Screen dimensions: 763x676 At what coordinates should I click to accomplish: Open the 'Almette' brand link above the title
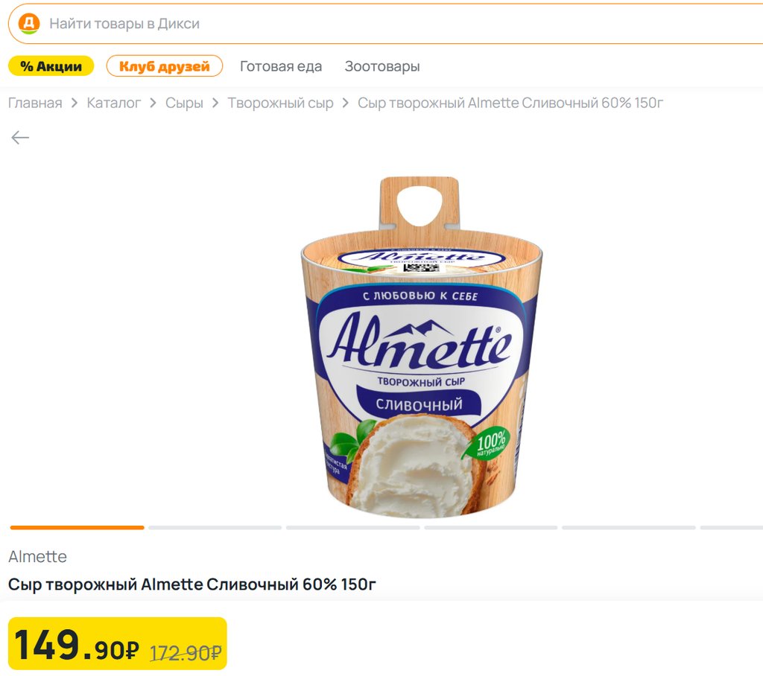coord(37,557)
